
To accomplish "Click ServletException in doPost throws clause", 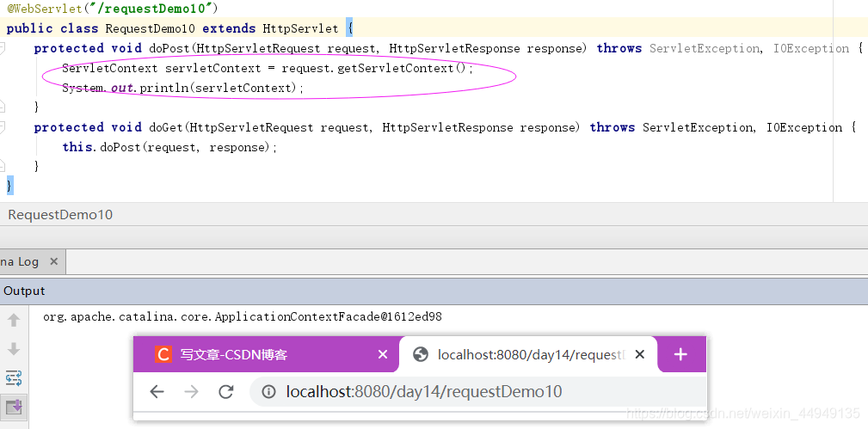I will 705,48.
